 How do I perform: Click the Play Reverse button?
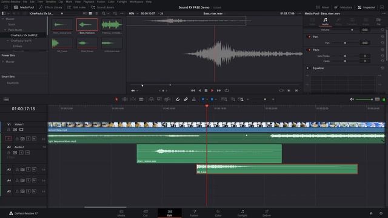point(199,91)
